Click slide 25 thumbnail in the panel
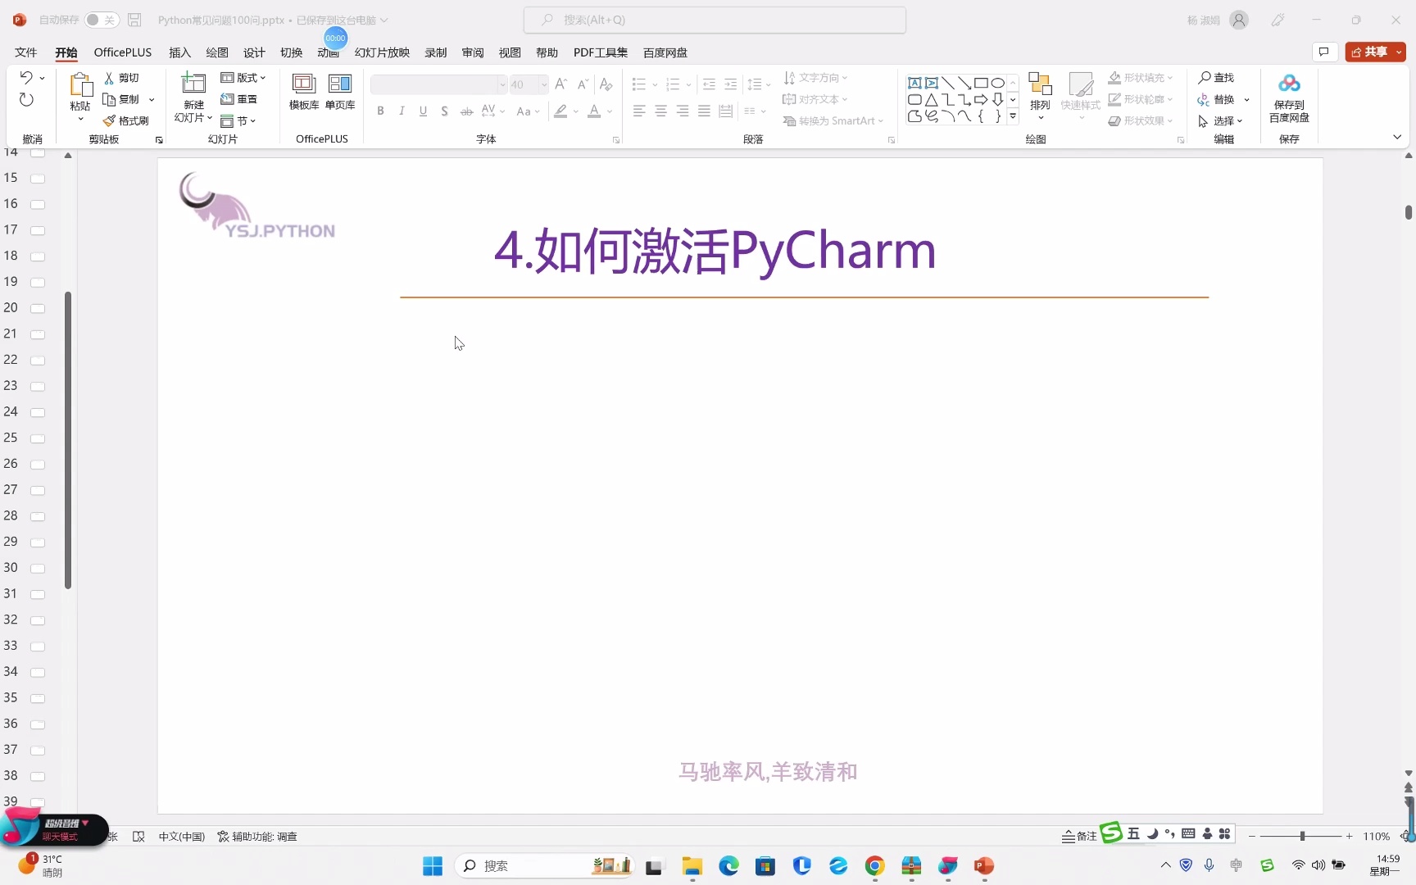 (37, 438)
